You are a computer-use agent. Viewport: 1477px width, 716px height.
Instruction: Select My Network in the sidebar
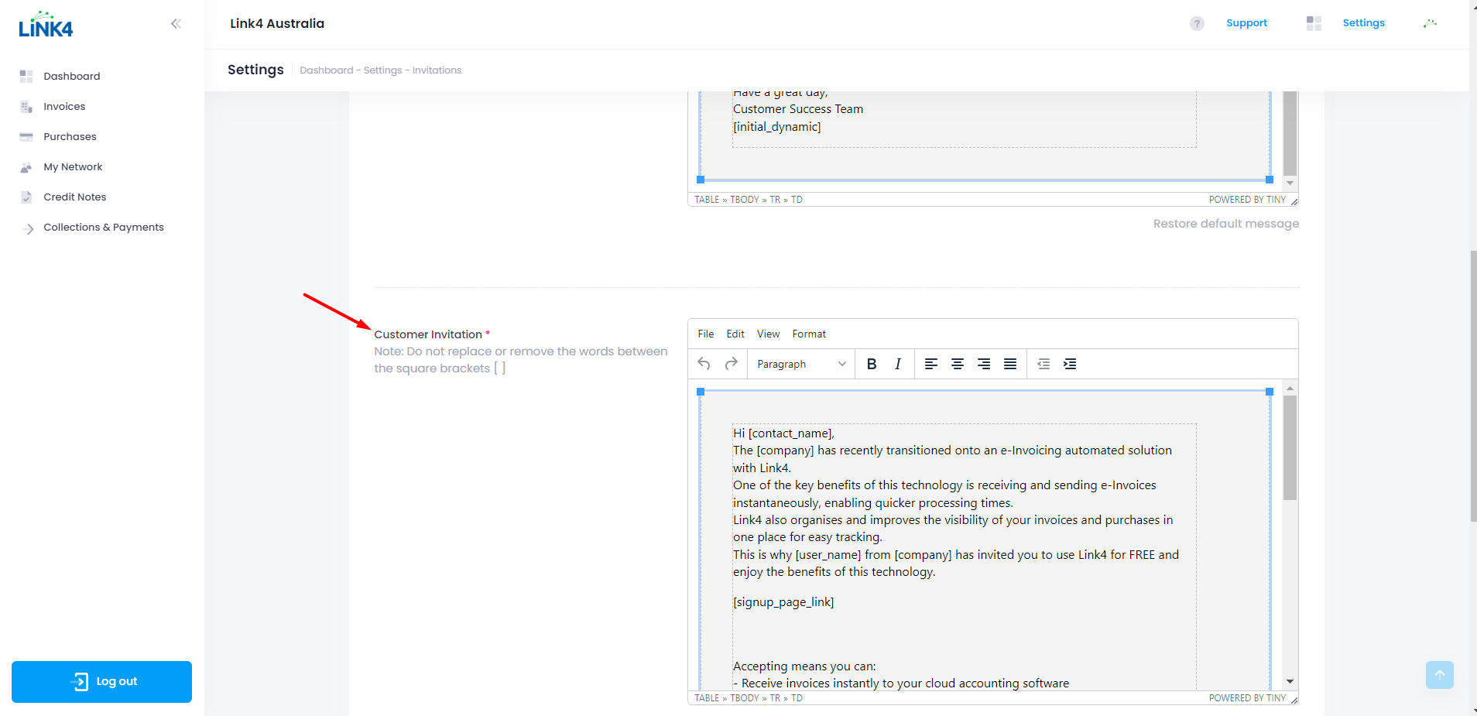tap(73, 166)
